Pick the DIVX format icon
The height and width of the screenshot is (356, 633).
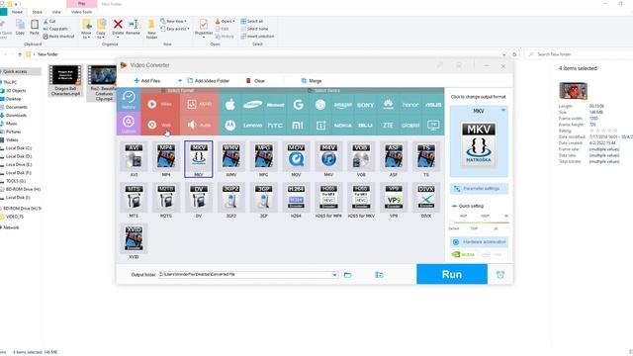tap(426, 198)
